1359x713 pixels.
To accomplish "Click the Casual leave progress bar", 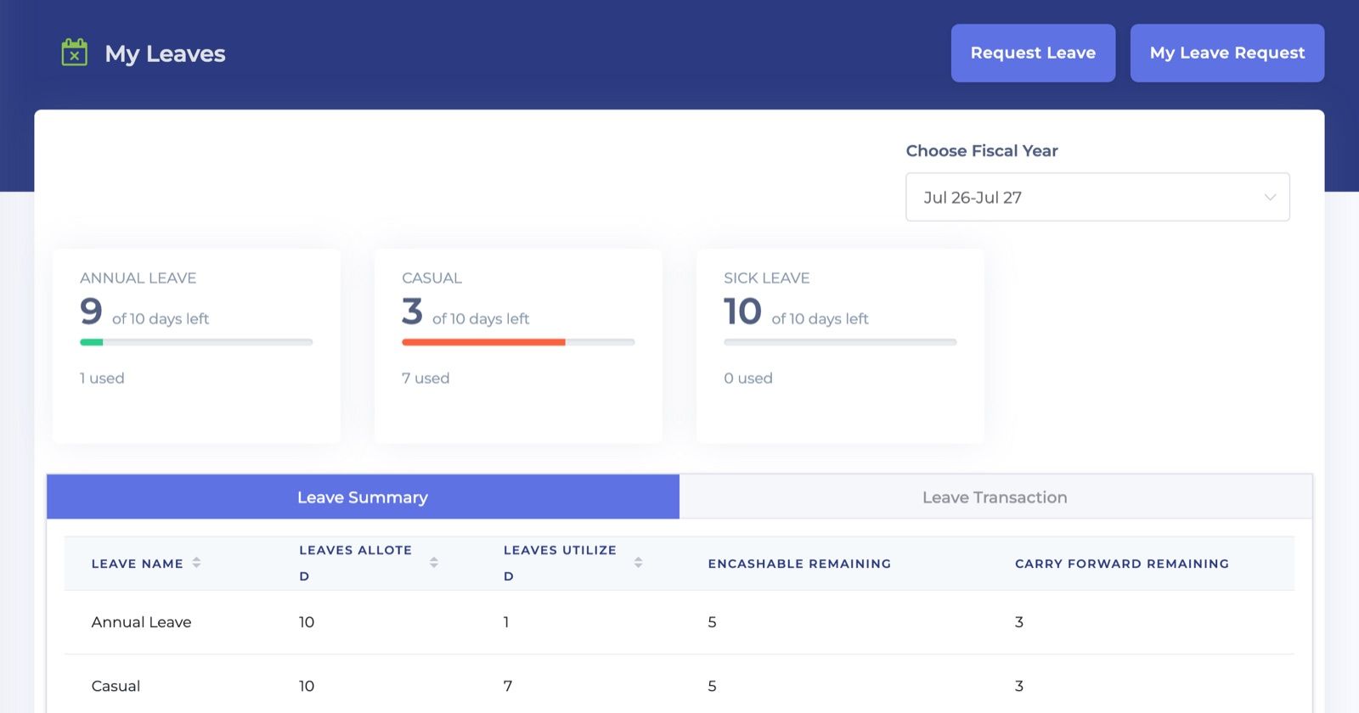I will tap(518, 342).
